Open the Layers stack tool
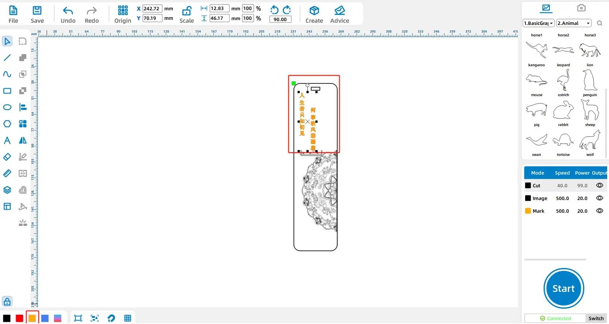 pos(7,190)
